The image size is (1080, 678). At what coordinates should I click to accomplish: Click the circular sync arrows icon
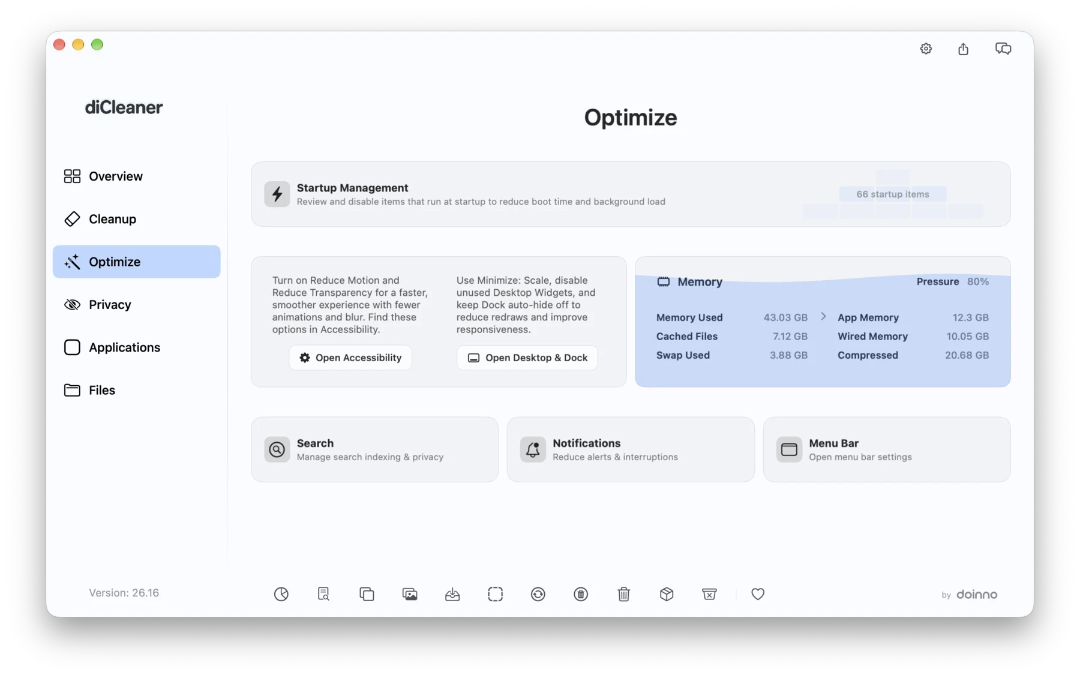tap(538, 594)
